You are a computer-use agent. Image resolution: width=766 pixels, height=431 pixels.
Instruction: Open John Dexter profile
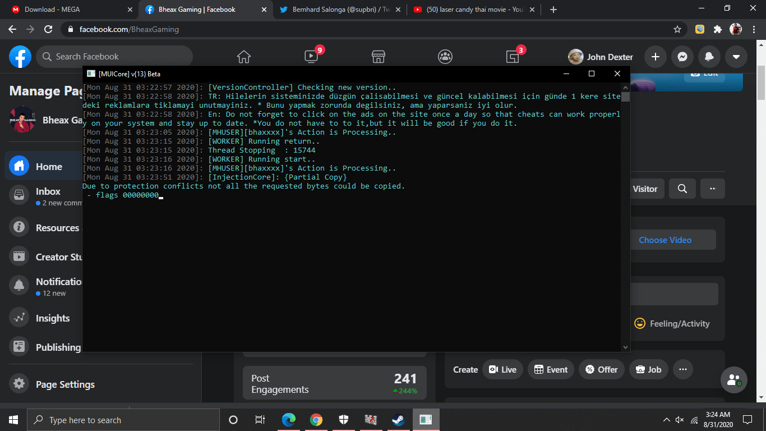click(x=601, y=57)
